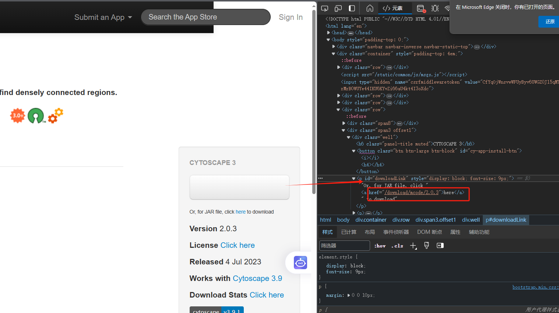Open the 辅助功能 accessibility tab
559x313 pixels.
click(479, 232)
